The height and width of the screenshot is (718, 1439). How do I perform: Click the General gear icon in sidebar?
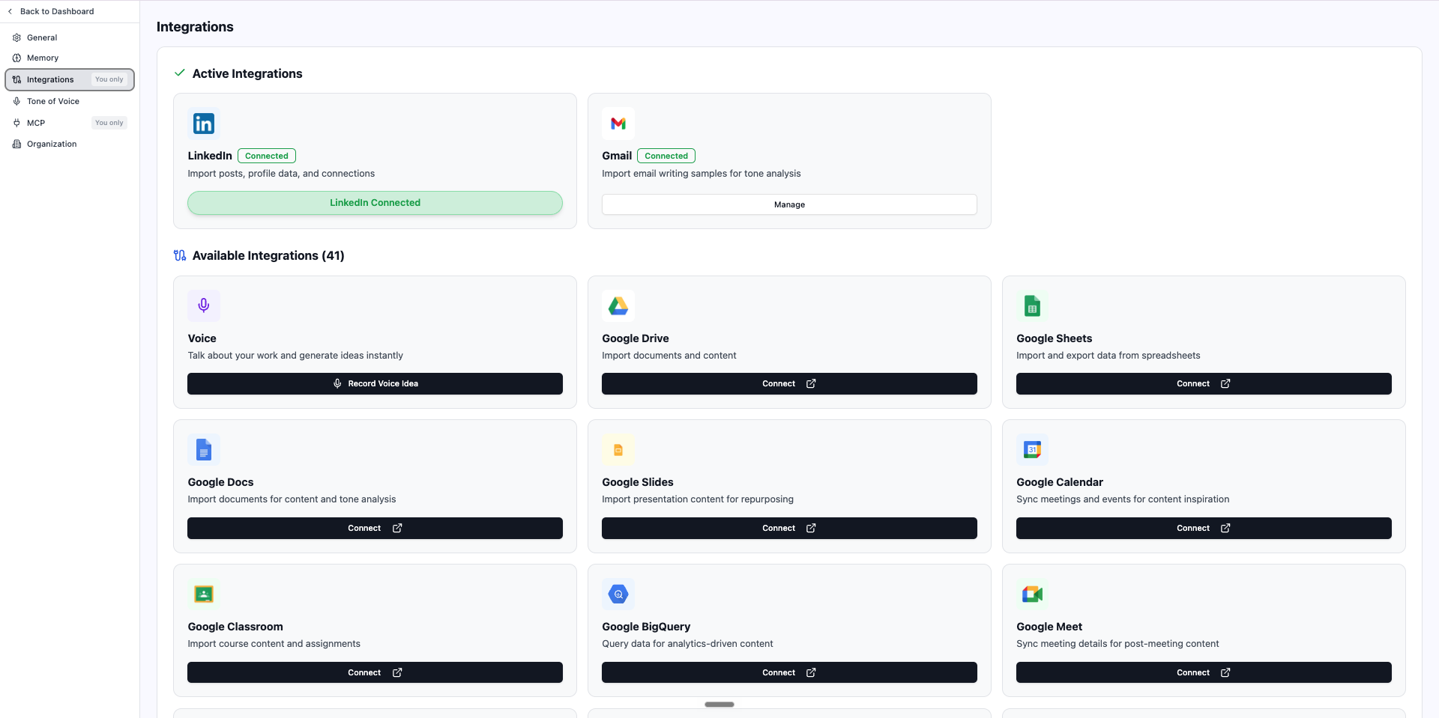16,37
